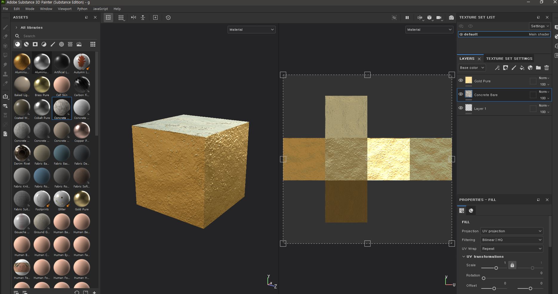Filter assets by Smart masks icon
Viewport: 558px width, 294px height.
(35, 44)
